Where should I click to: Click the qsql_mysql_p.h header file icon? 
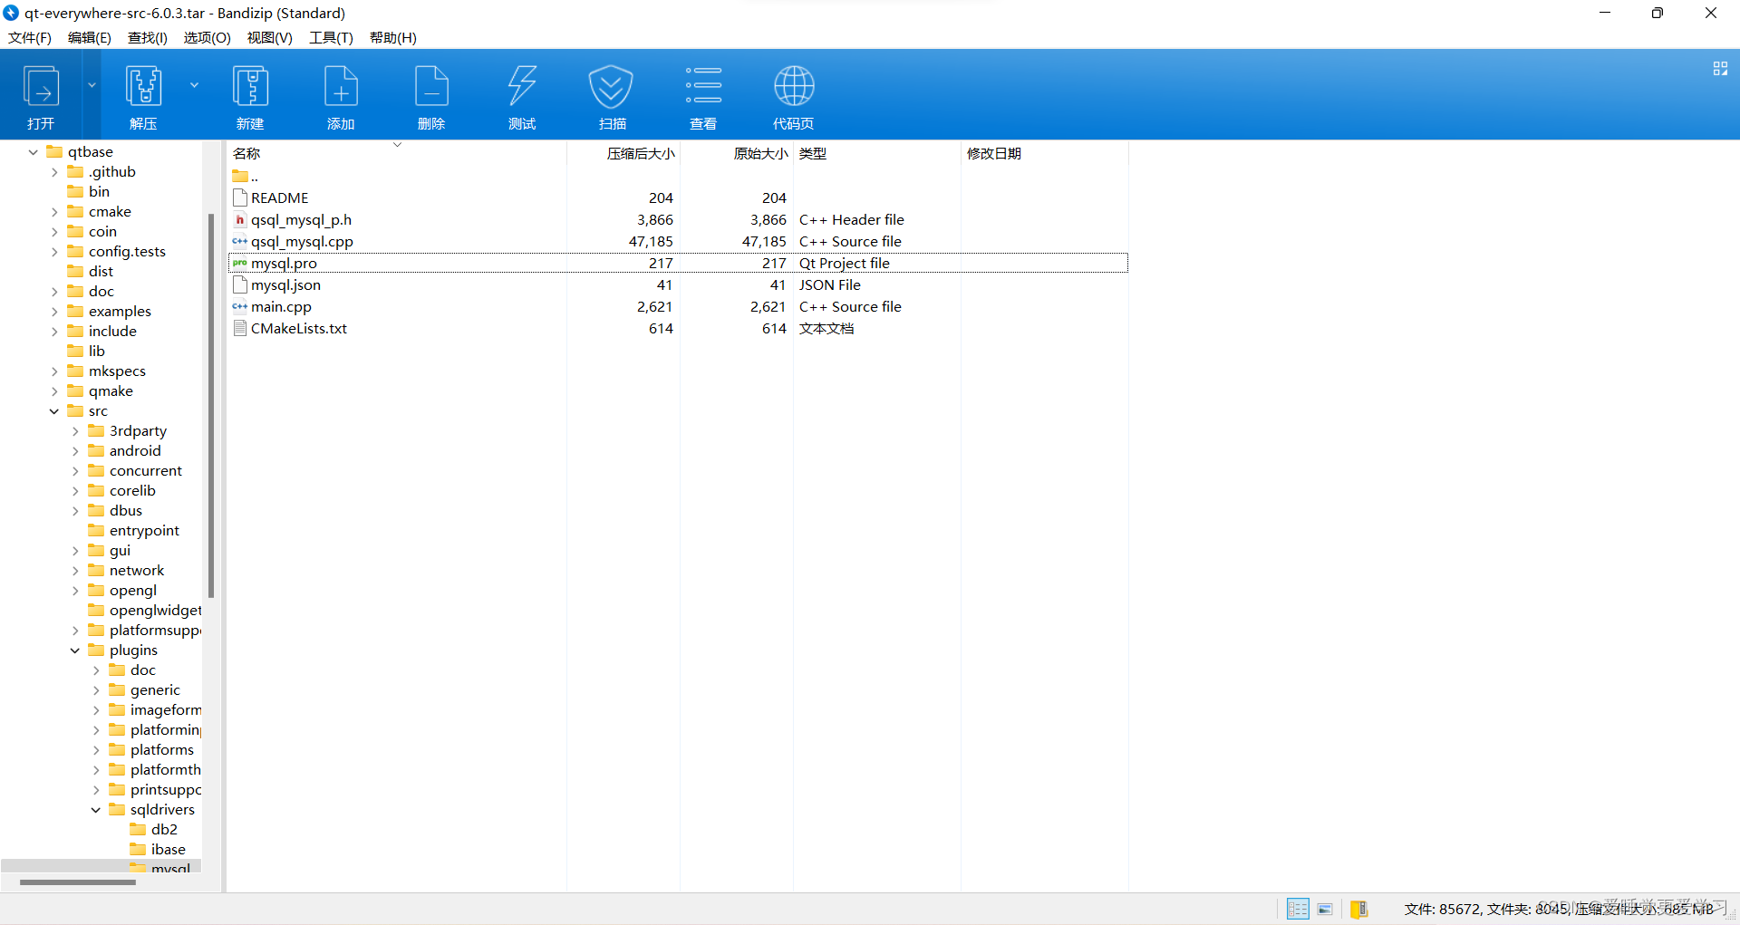click(x=240, y=219)
